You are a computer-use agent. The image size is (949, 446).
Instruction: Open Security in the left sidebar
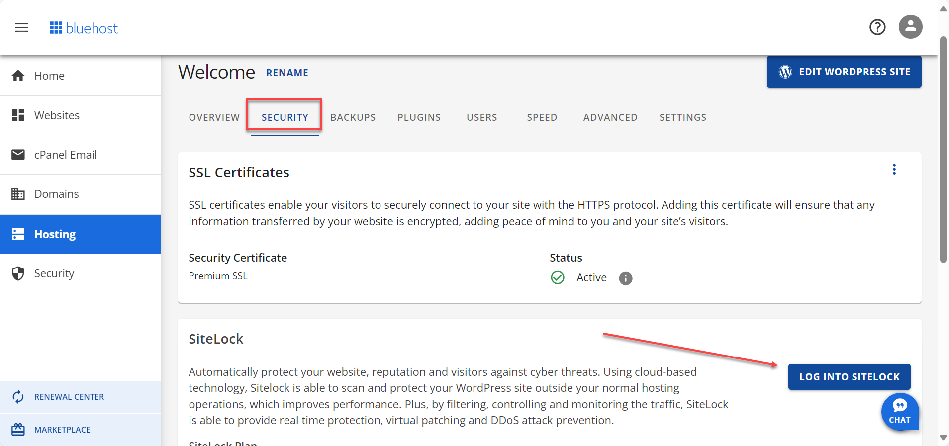point(81,273)
